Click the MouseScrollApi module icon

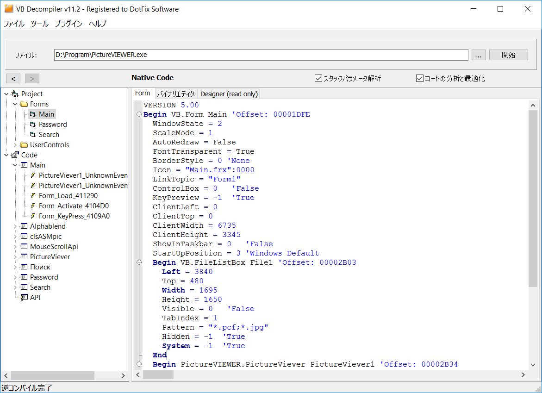[24, 246]
